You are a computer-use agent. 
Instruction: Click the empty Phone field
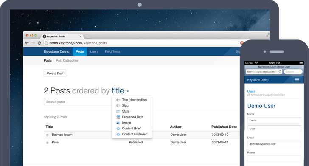pos(274,159)
